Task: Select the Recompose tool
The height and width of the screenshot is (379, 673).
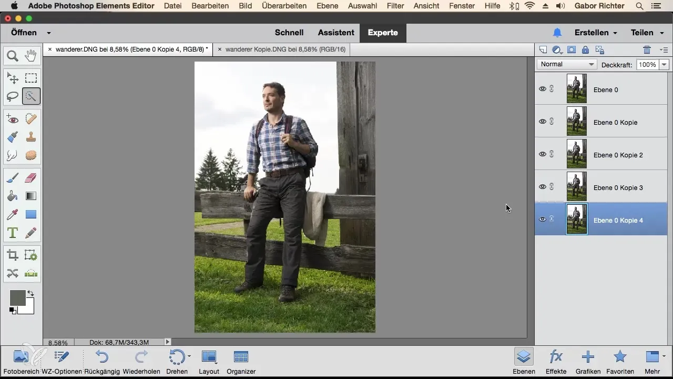Action: click(31, 255)
